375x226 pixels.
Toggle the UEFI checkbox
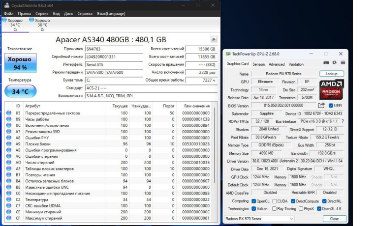[x=331, y=106]
